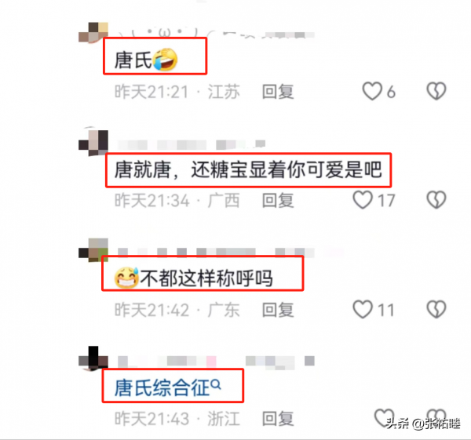This screenshot has width=471, height=440.
Task: Dislike the comment posted at 21:21
Action: 436,91
